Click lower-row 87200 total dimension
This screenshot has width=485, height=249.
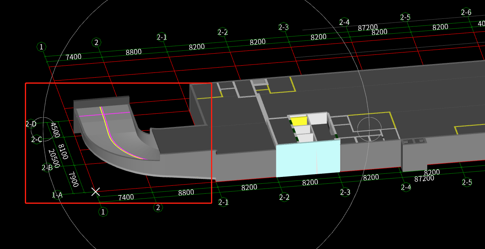424,179
